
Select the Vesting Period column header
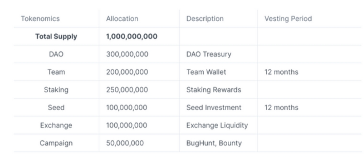tap(288, 19)
